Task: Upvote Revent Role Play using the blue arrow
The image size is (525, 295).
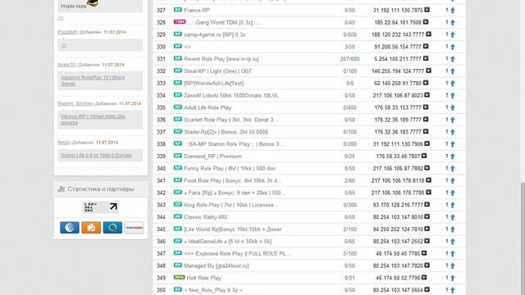Action: (453, 59)
